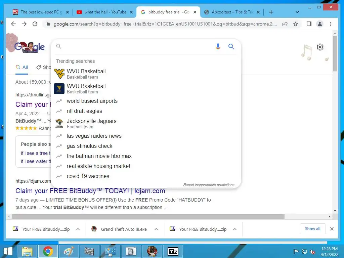Open first Your FREE BitBuddy zip download
The width and height of the screenshot is (344, 258).
[42, 229]
